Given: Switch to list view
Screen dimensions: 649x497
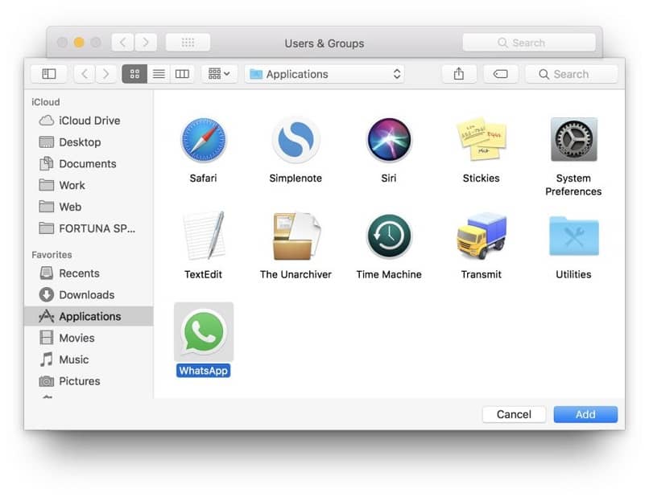Looking at the screenshot, I should (x=159, y=74).
